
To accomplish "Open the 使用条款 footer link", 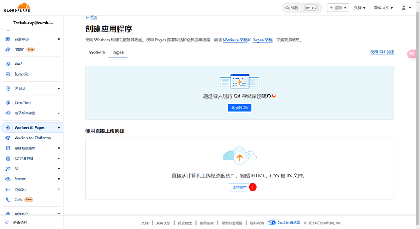I will [206, 223].
